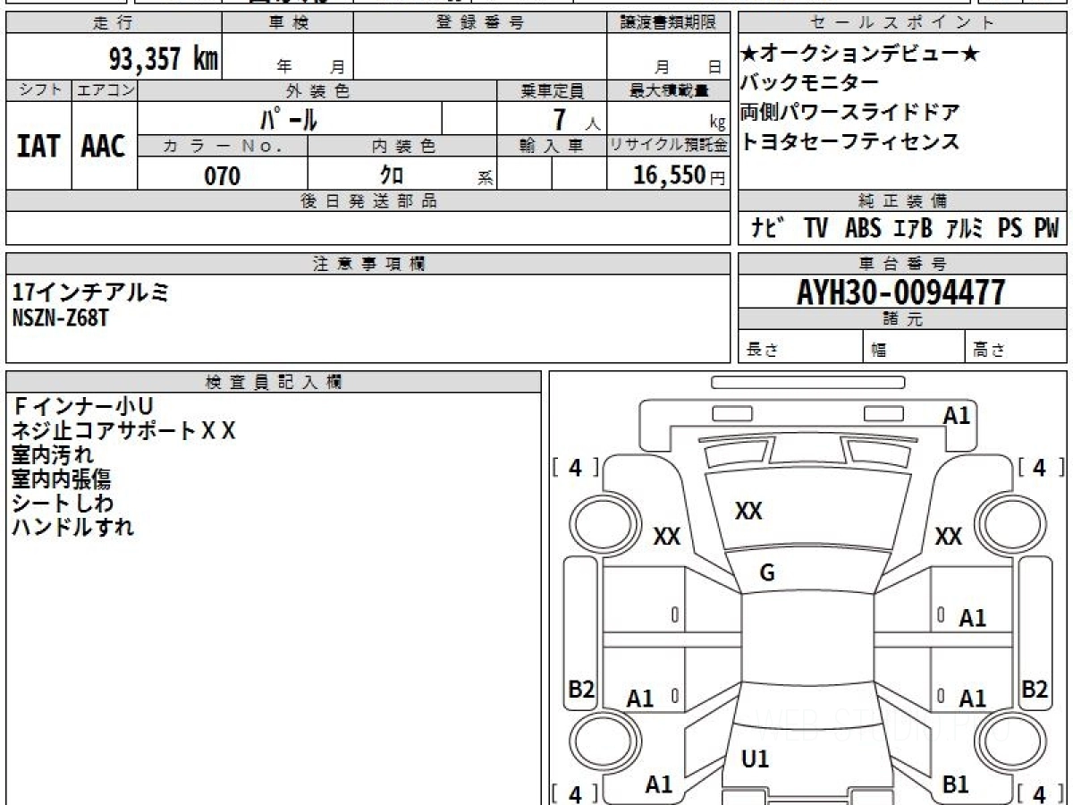Select the AAC air conditioner value

104,146
